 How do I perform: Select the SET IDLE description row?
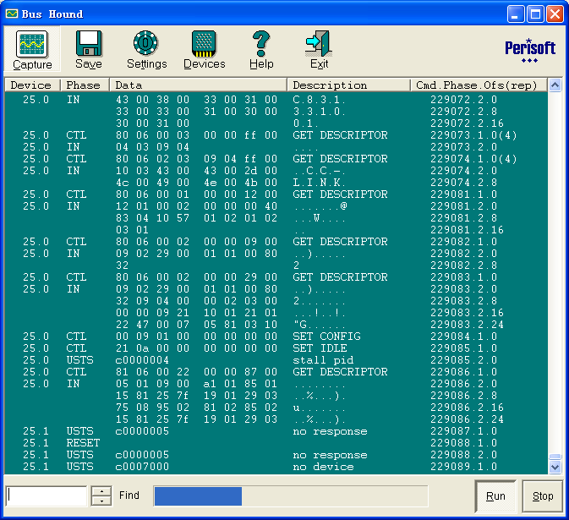pos(320,348)
